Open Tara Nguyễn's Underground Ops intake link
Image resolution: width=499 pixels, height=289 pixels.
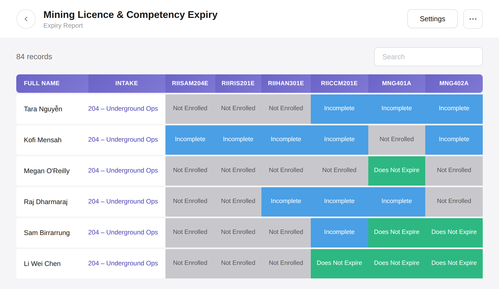123,109
